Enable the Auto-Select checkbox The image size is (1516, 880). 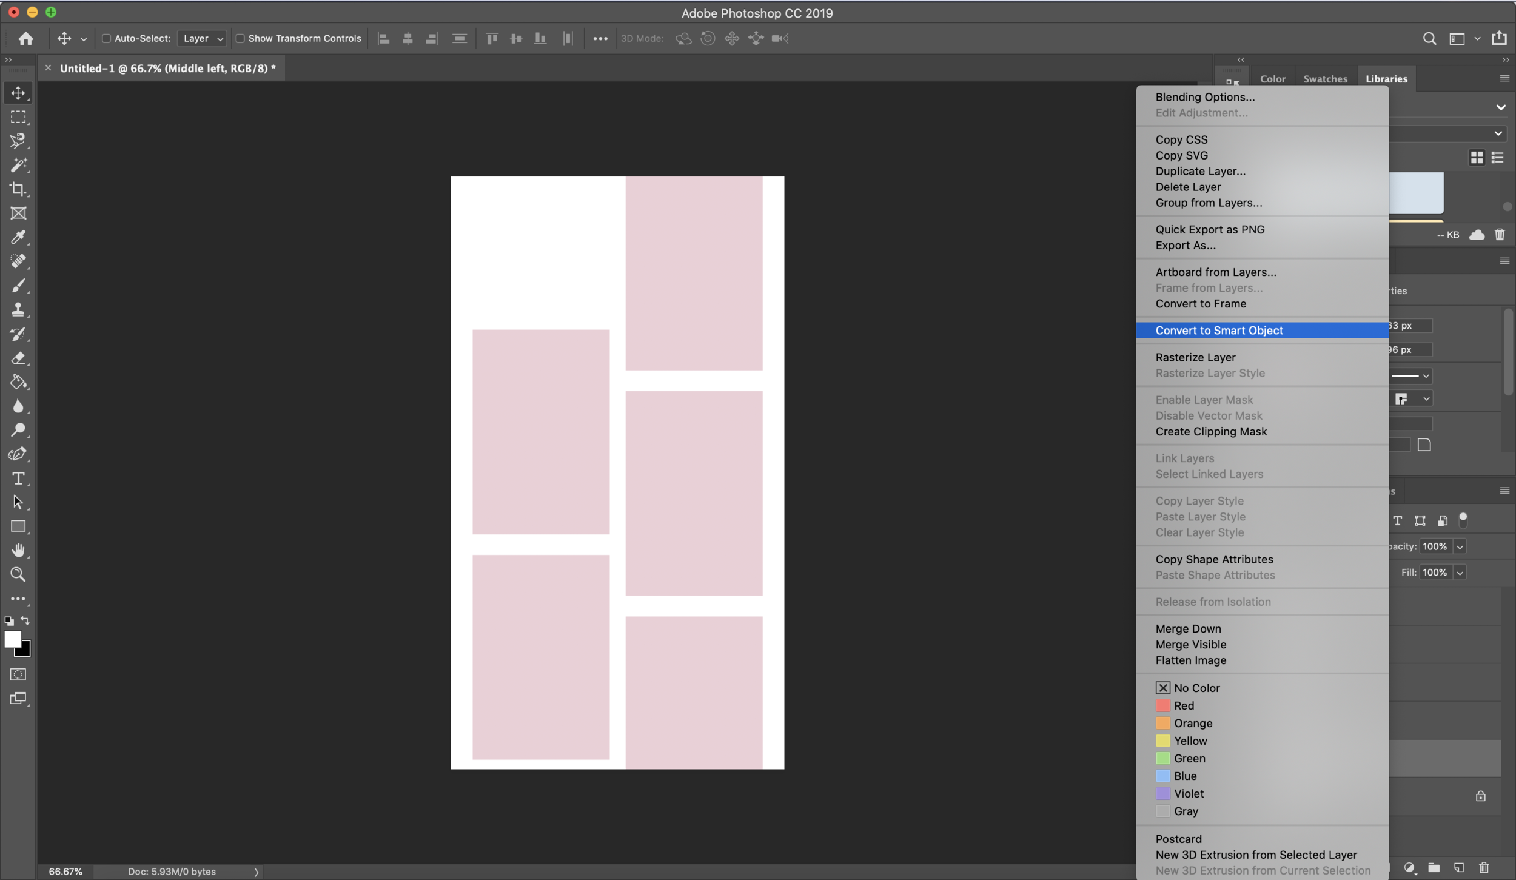point(106,39)
